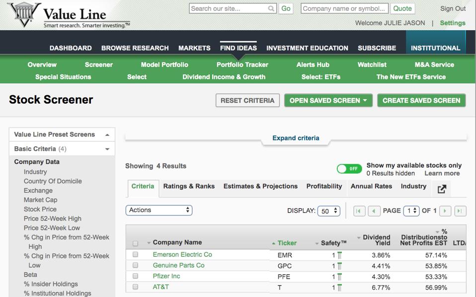Open the MARKETS menu
Screen dimensions: 476x297
click(194, 48)
